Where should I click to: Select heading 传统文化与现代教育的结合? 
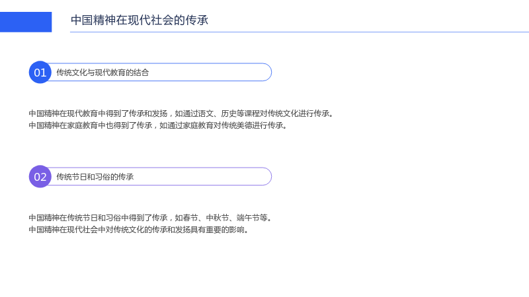click(x=102, y=73)
